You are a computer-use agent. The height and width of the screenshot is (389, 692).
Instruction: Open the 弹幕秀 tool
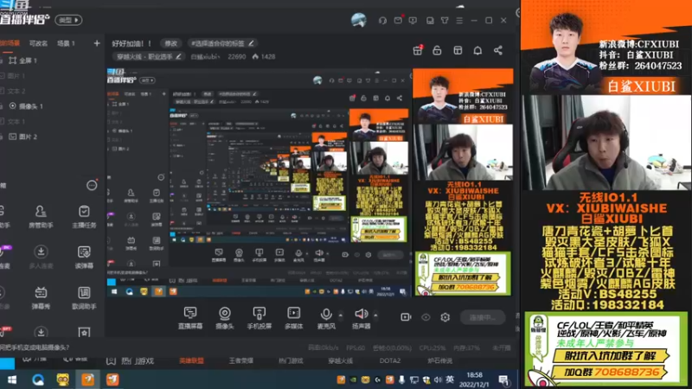[x=41, y=297]
